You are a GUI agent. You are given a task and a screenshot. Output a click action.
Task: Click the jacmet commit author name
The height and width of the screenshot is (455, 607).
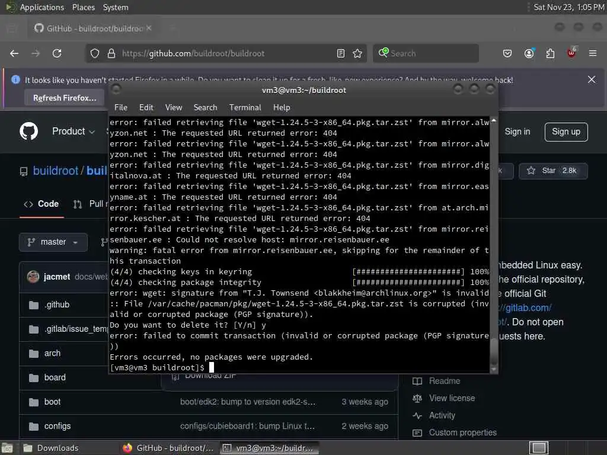pyautogui.click(x=57, y=277)
